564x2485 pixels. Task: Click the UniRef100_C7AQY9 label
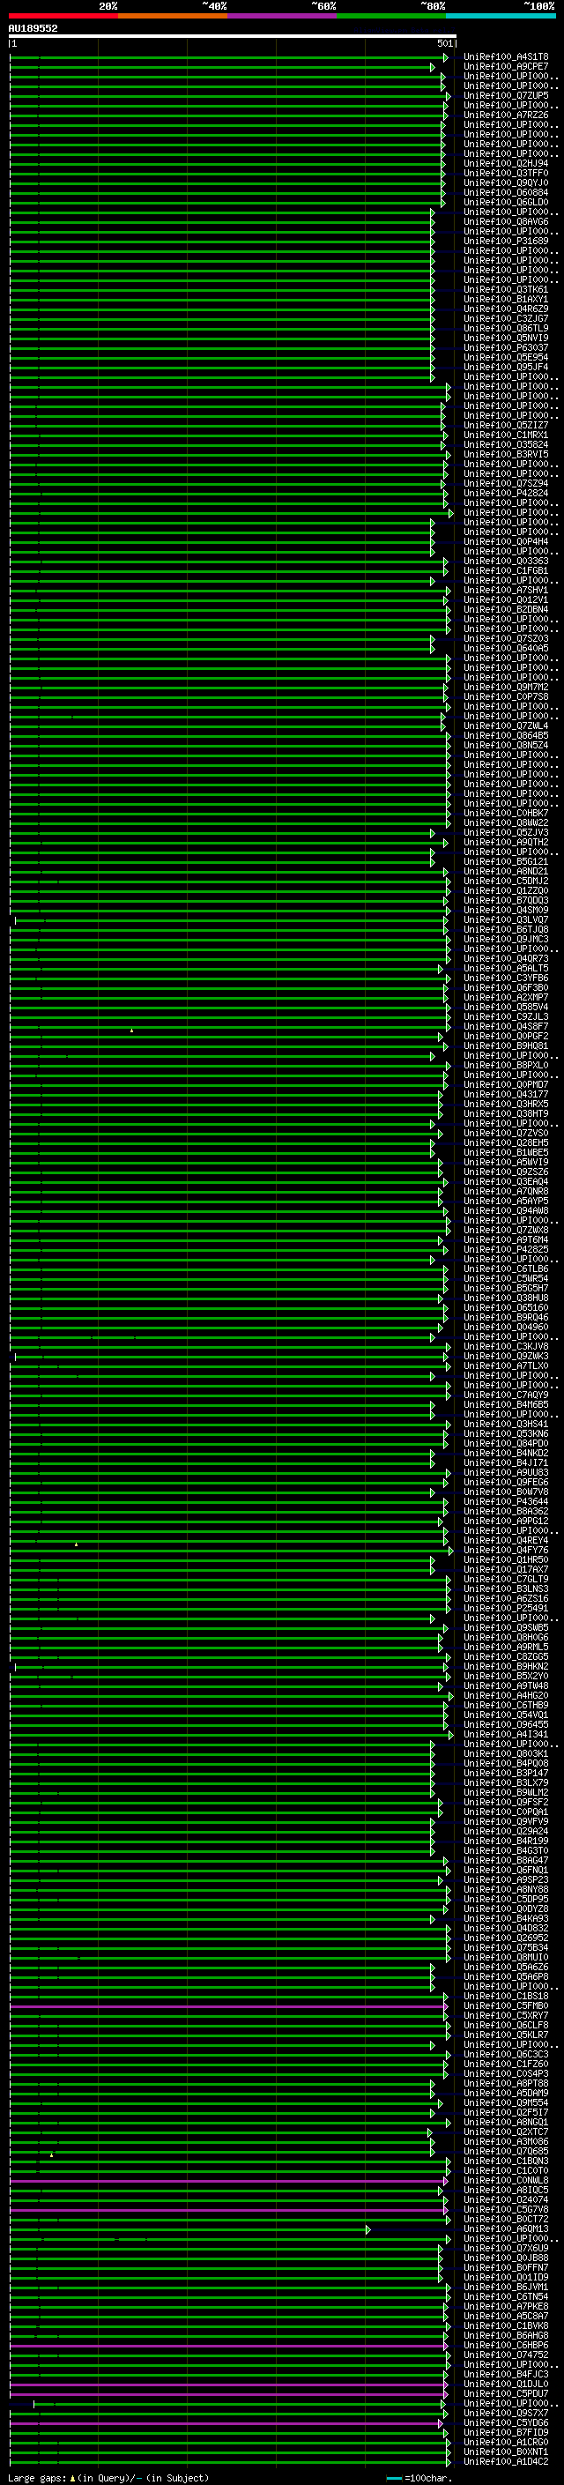(x=505, y=1395)
